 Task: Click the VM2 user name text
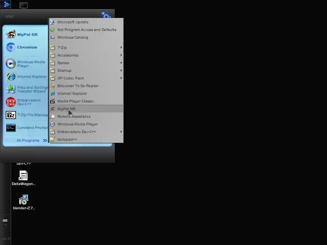tap(10, 17)
